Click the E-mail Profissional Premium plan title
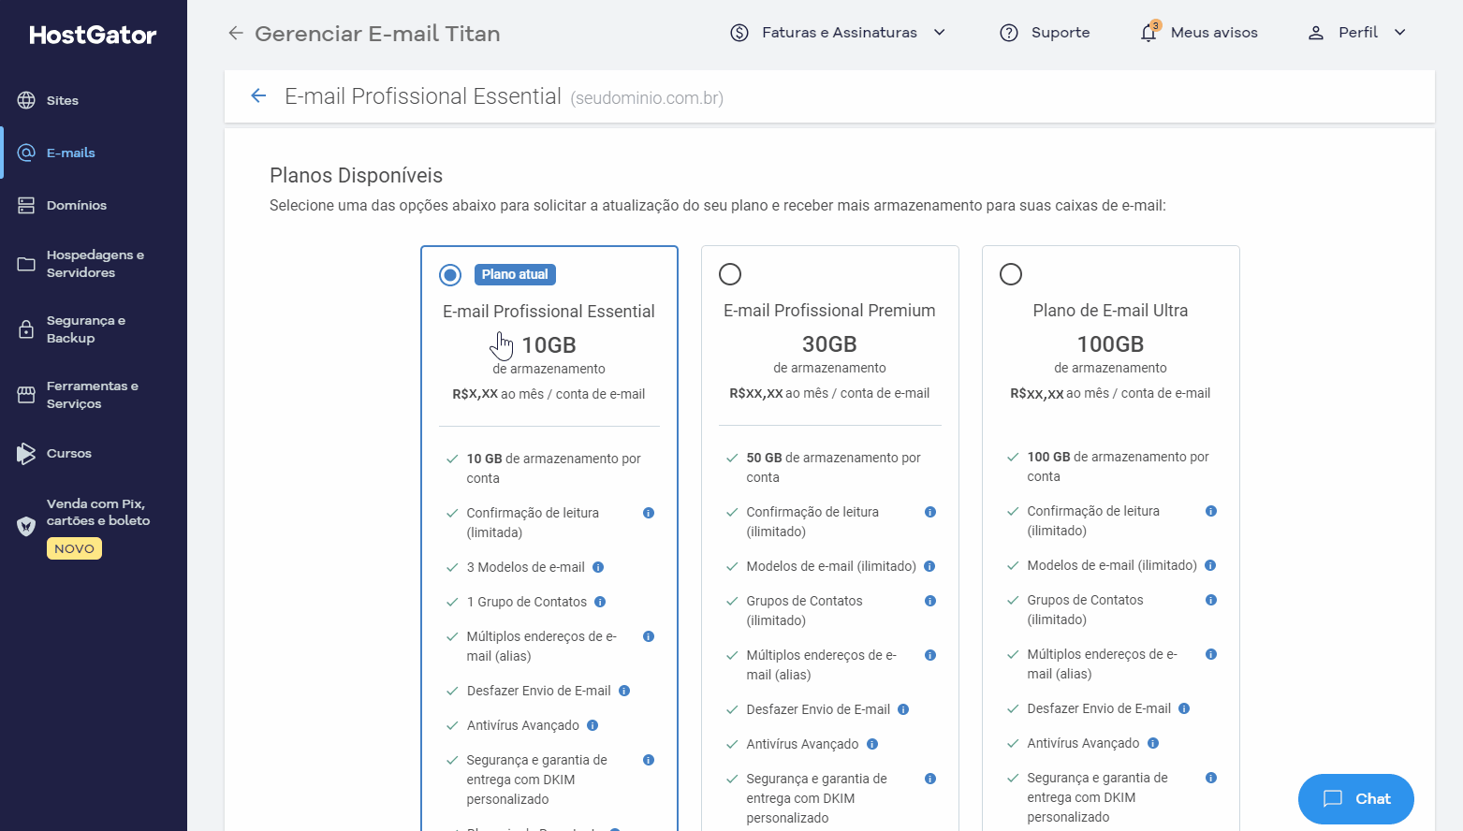 pyautogui.click(x=829, y=311)
